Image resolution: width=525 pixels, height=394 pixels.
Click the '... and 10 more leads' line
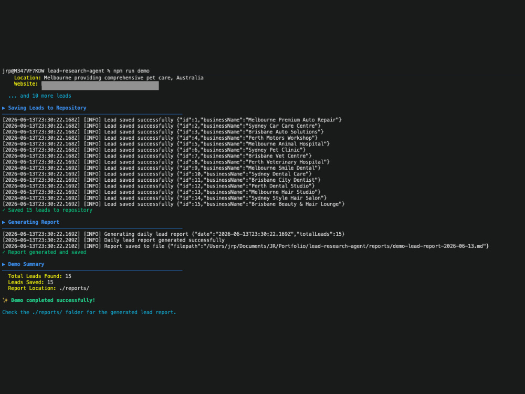[x=39, y=96]
